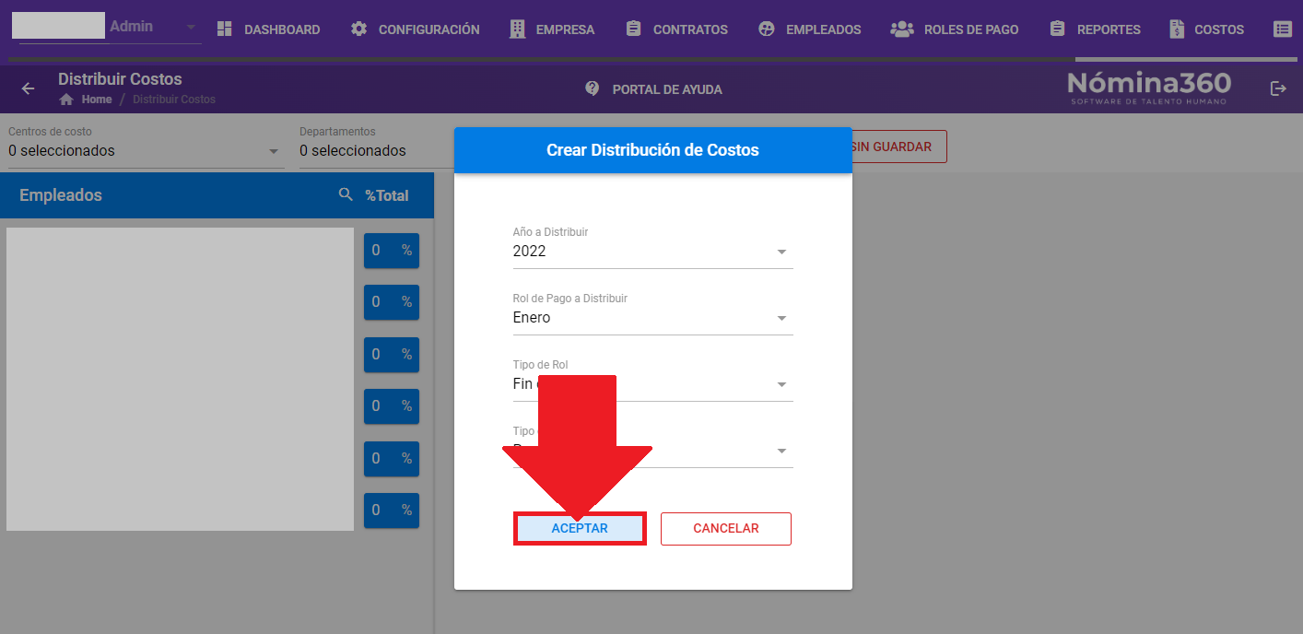Image resolution: width=1303 pixels, height=634 pixels.
Task: Click the Roles de Pago people icon
Action: tap(901, 29)
